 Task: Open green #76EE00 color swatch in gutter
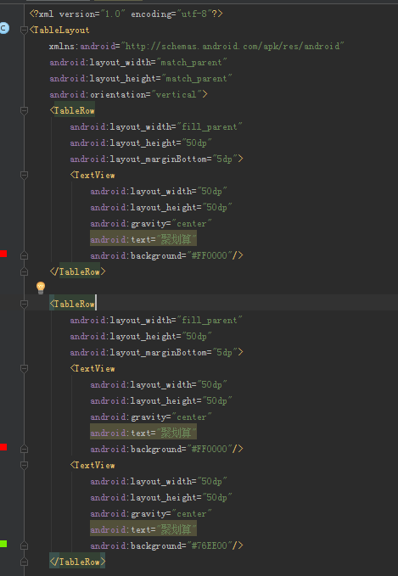click(3, 544)
